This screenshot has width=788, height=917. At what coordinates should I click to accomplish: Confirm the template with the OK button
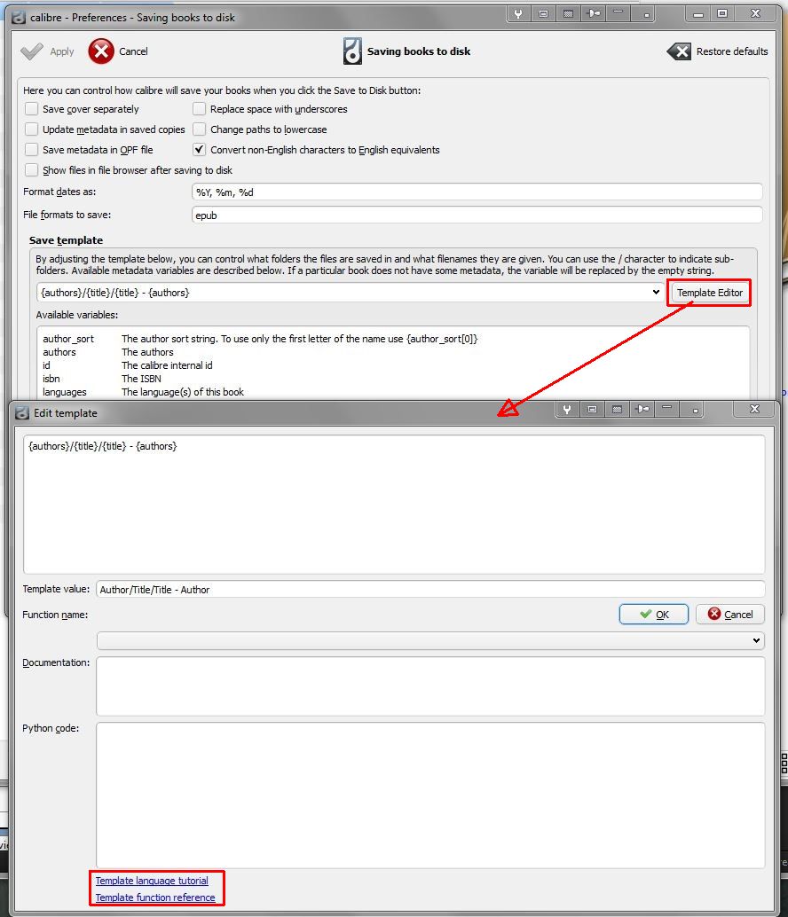coord(653,614)
